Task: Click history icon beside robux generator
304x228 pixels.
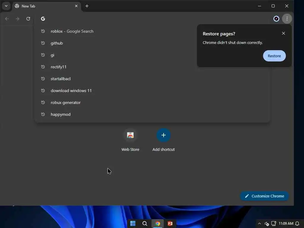Action: click(x=43, y=102)
